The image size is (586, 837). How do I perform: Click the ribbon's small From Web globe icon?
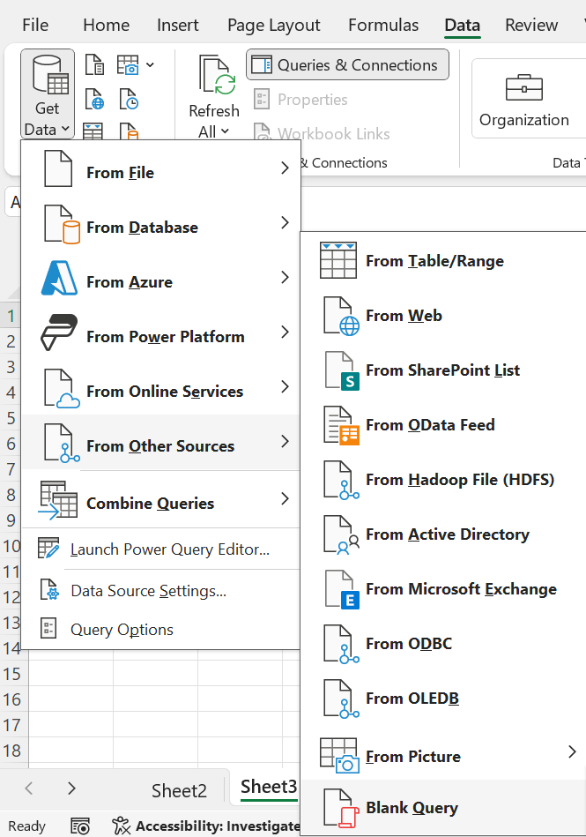[x=94, y=100]
